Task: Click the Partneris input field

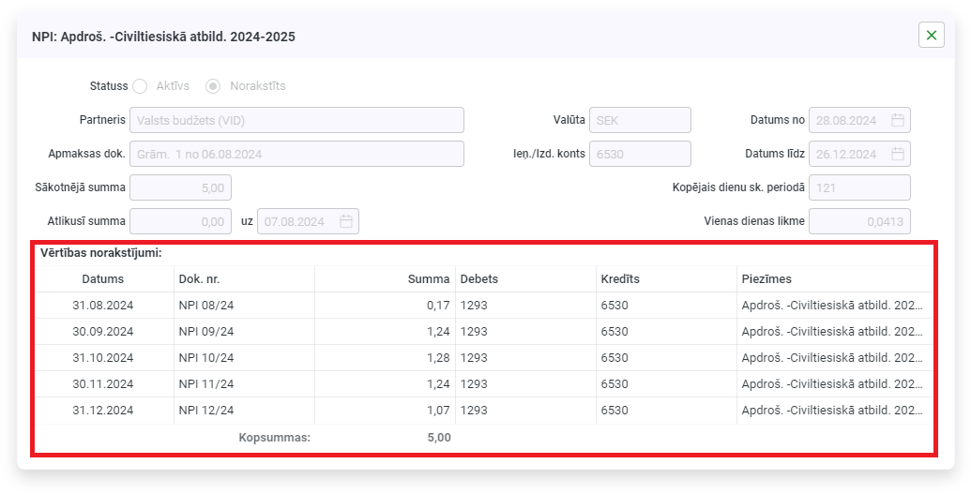Action: [x=296, y=120]
